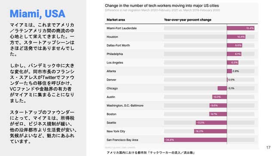Click the Houston row label
The image size is (277, 156).
(112, 37)
